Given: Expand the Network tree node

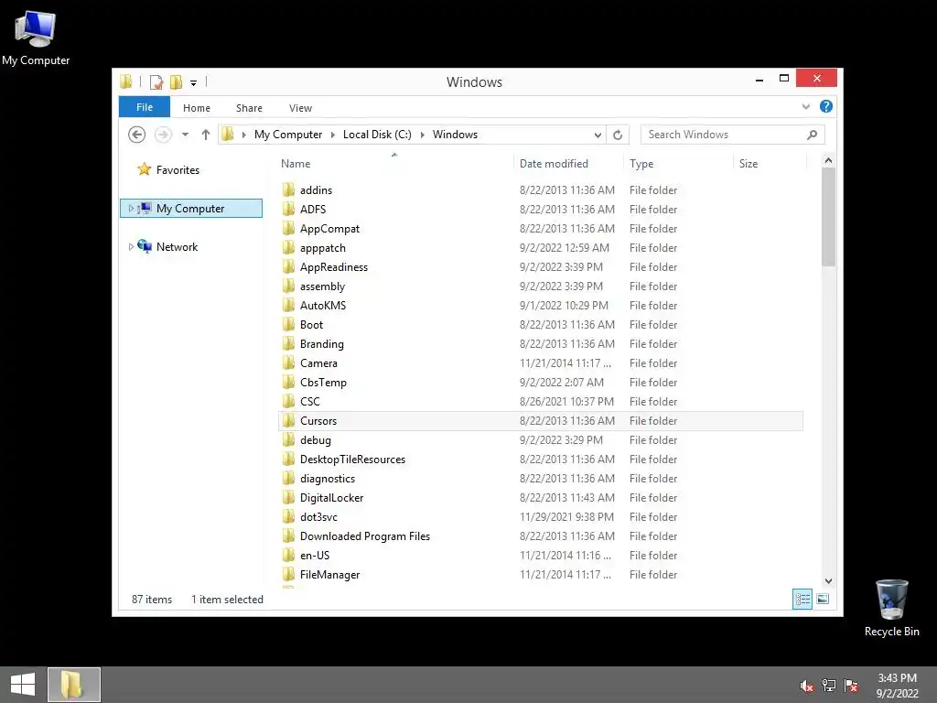Looking at the screenshot, I should click(x=131, y=246).
